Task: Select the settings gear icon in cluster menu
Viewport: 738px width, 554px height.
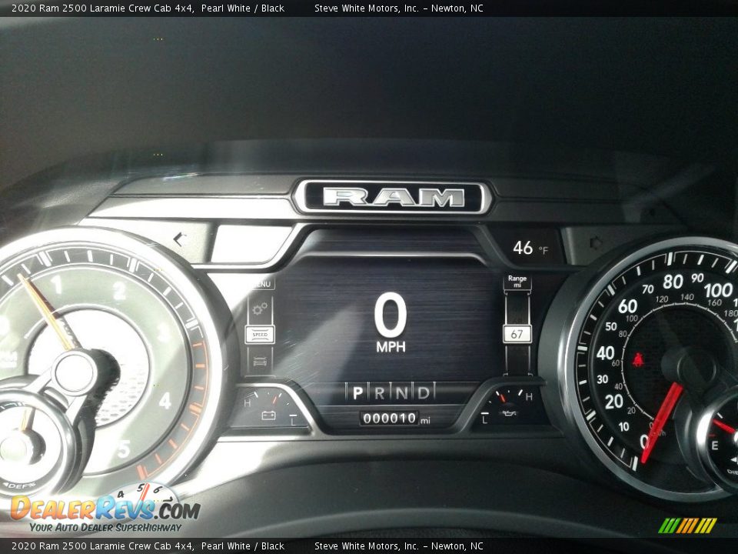Action: tap(259, 309)
